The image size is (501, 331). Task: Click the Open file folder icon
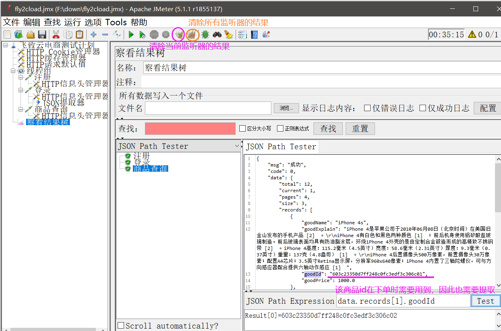pyautogui.click(x=31, y=35)
